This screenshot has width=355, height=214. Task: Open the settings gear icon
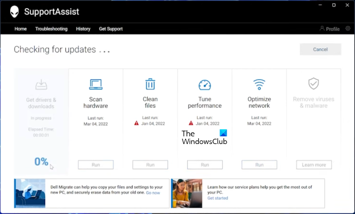pos(348,28)
